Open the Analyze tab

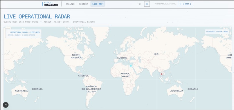tap(70, 4)
